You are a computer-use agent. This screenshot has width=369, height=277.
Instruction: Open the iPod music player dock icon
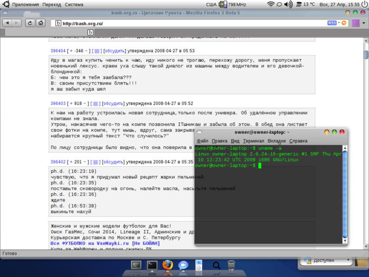pos(199,265)
